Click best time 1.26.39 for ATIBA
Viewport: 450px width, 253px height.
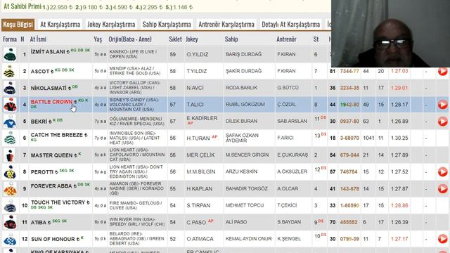pos(399,222)
